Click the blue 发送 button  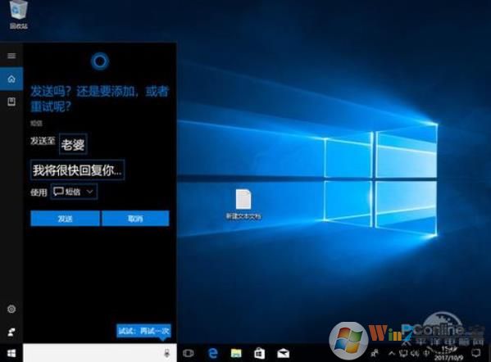(65, 218)
